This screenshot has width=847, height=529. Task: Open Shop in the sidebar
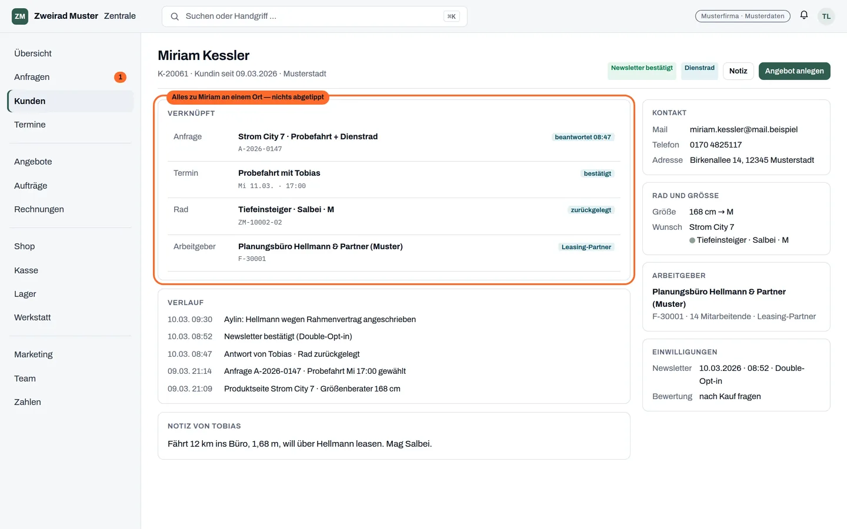[x=71, y=246]
